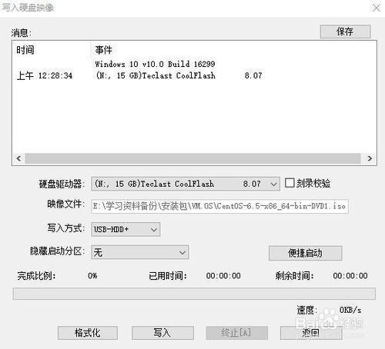Open the 硬盘驱动器 drive dropdown

click(186, 184)
